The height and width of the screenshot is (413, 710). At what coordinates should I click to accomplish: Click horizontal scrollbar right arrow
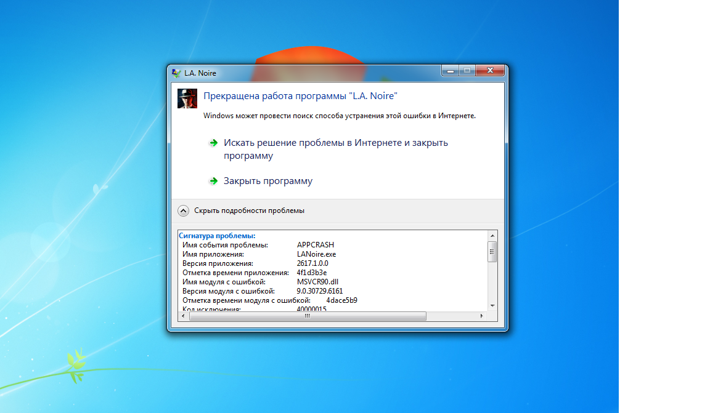tap(481, 316)
